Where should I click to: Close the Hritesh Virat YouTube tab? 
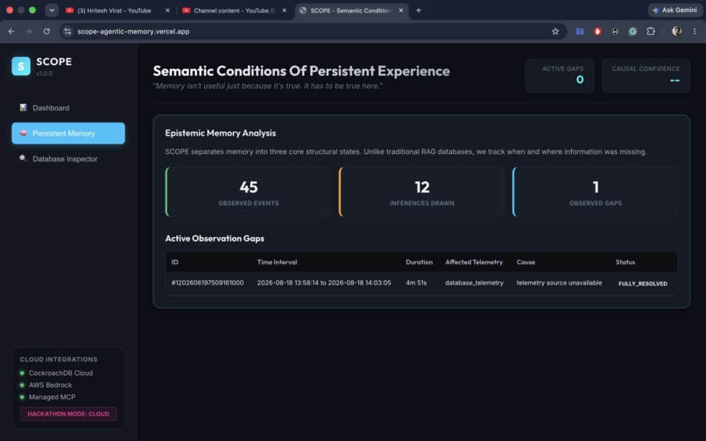point(167,10)
